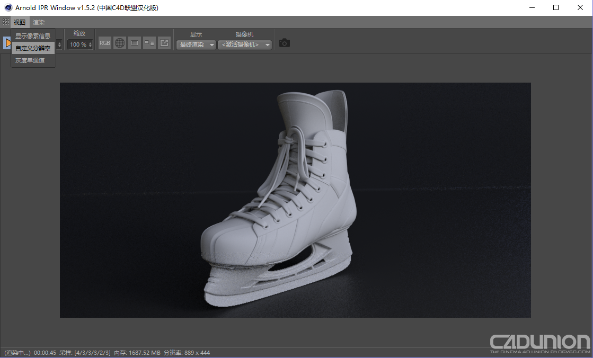
Task: Toggle the RGB channel display button
Action: pyautogui.click(x=105, y=43)
